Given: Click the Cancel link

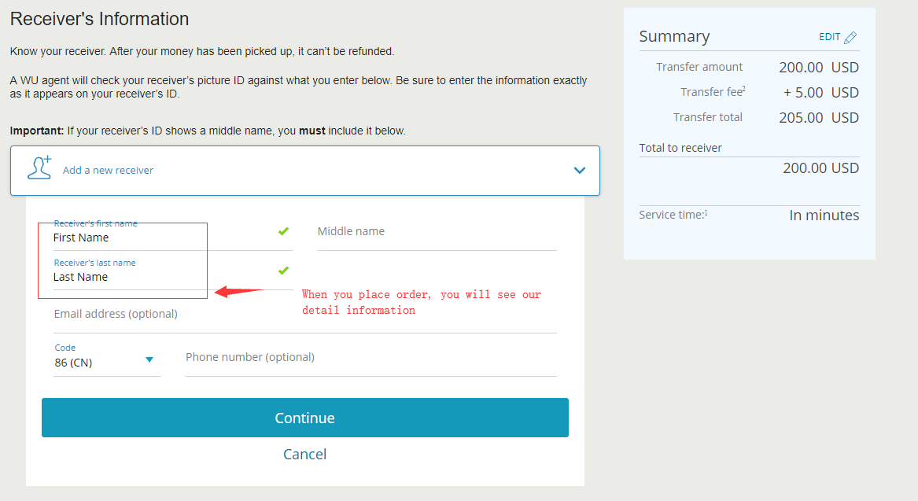Looking at the screenshot, I should point(305,454).
